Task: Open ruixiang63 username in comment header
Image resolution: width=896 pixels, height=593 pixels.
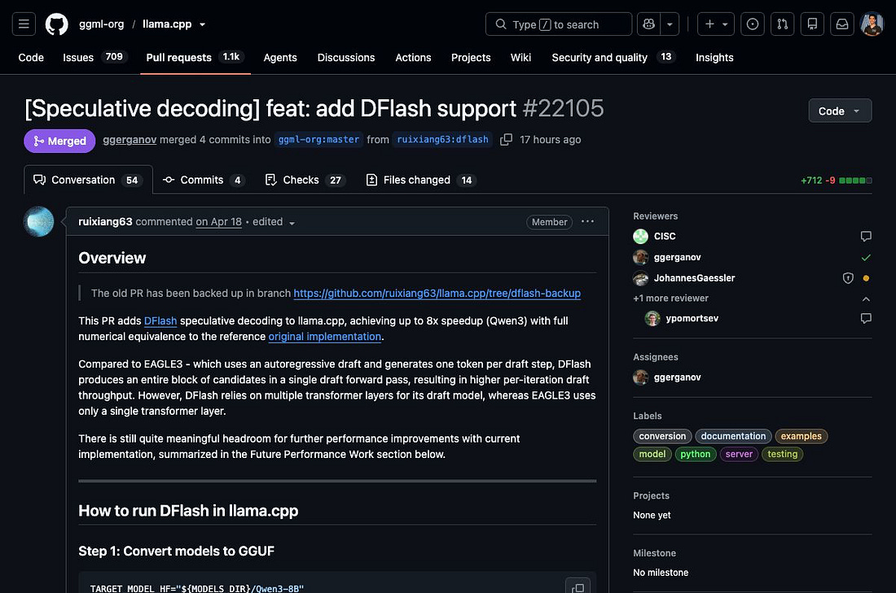Action: coord(105,221)
